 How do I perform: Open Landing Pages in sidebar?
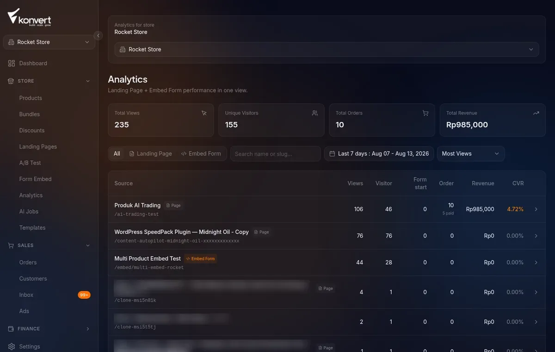(x=38, y=147)
